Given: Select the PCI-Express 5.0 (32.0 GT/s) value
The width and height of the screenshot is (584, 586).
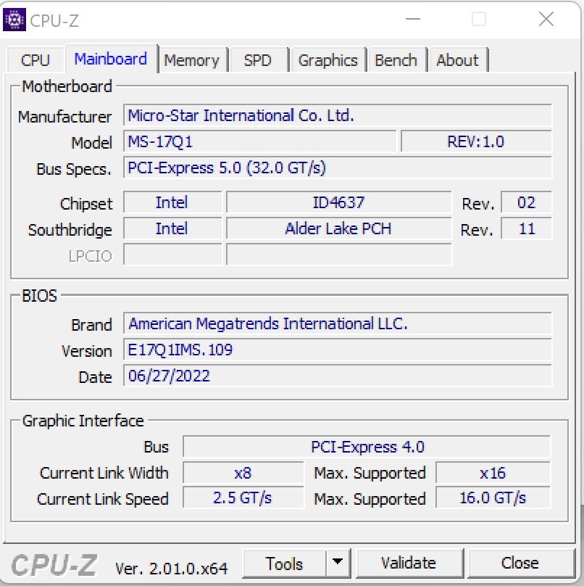Looking at the screenshot, I should [338, 168].
